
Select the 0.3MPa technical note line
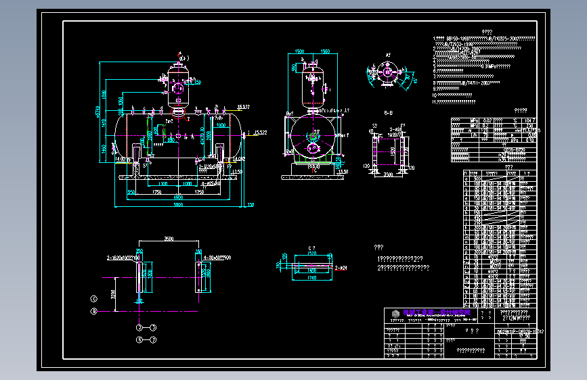[x=472, y=66]
